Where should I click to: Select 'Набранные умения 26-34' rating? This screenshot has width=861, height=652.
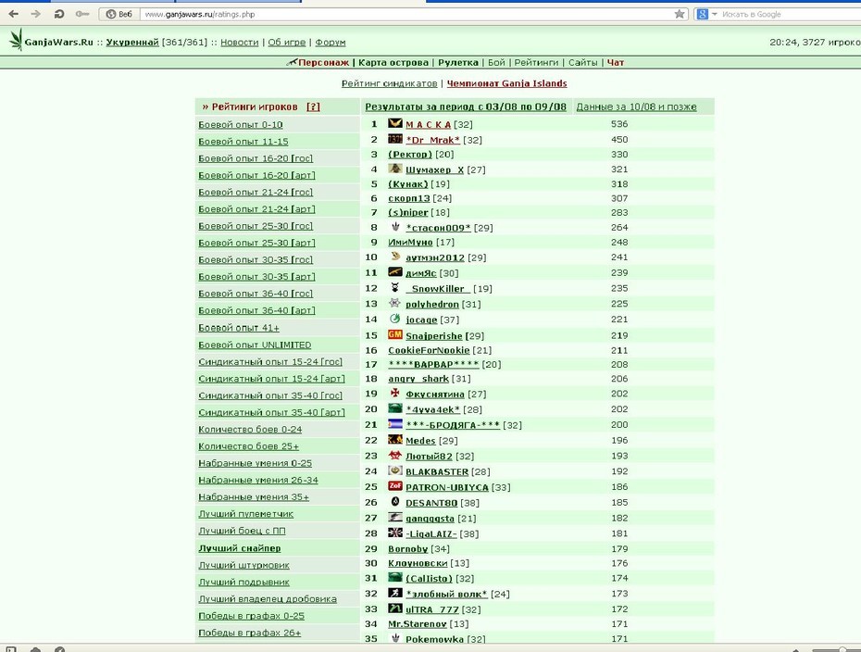258,480
